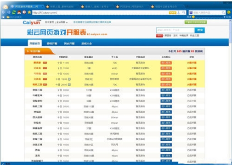Open browsing history clock icon
This screenshot has height=165, width=232.
[24, 12]
